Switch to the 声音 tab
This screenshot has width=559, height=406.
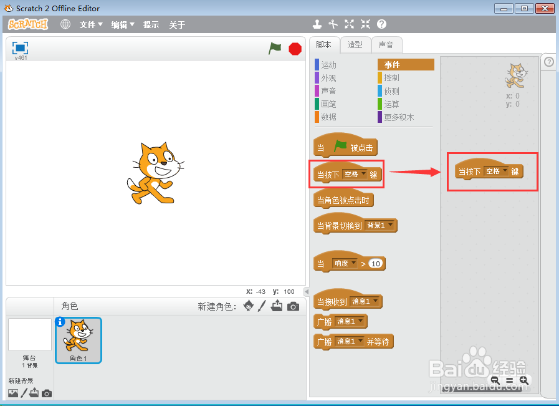tap(386, 45)
